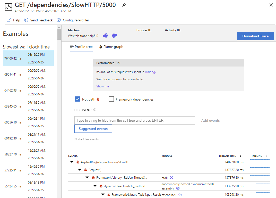Select the 64462.93 ms example

(28, 90)
